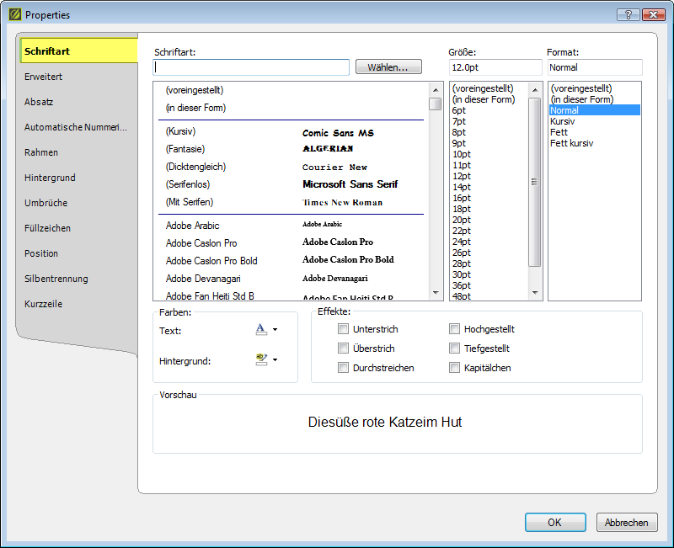
Task: Click the Properties title bar app icon
Action: (13, 14)
